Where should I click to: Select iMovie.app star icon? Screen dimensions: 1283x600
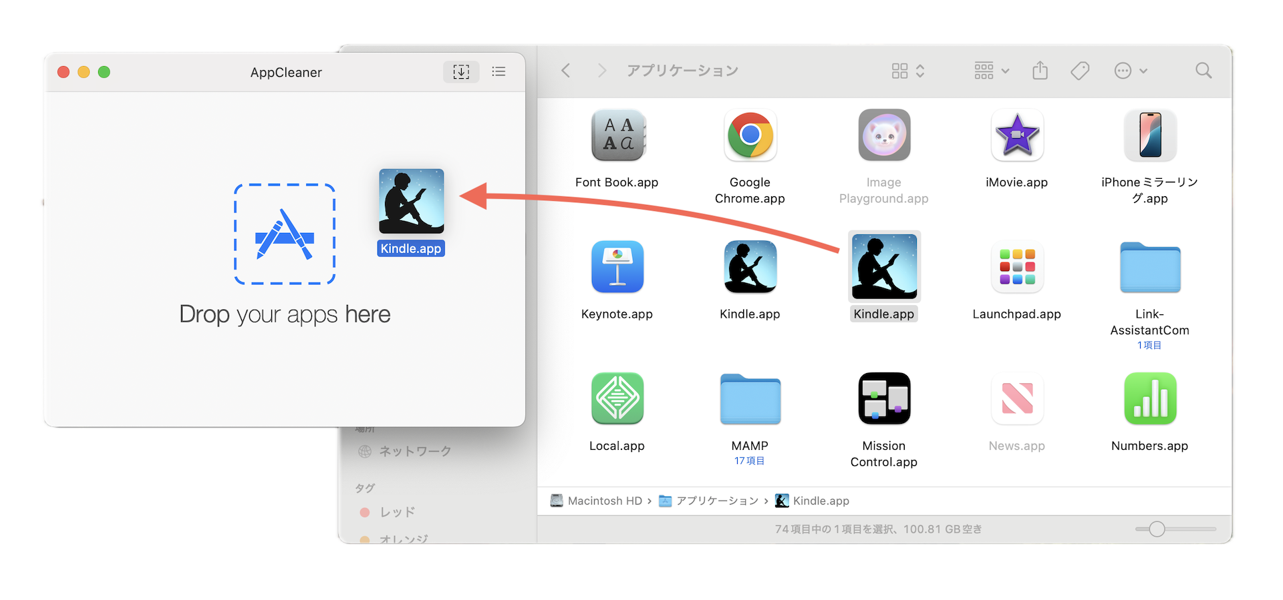pos(1016,136)
